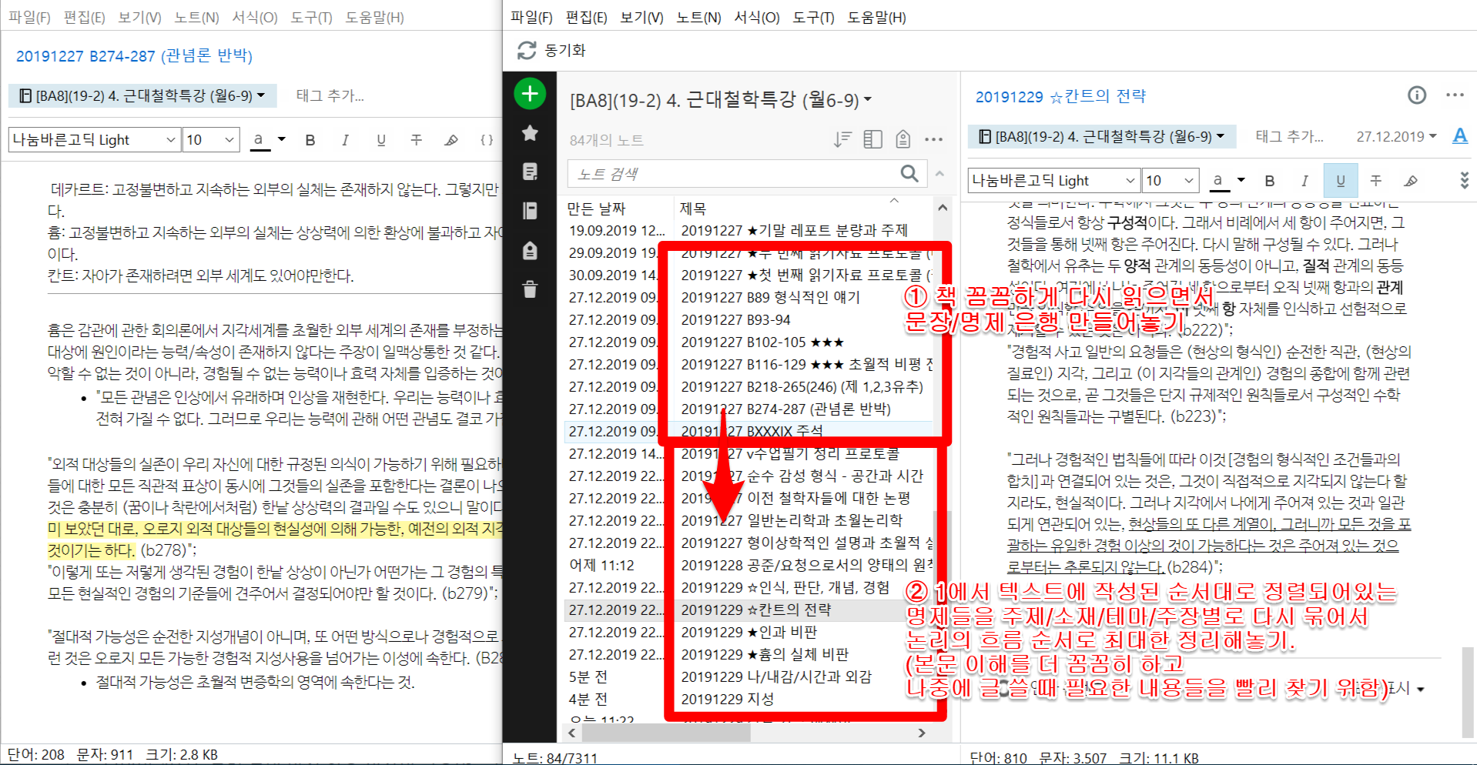Open reminders icon in note list header

pos(903,139)
